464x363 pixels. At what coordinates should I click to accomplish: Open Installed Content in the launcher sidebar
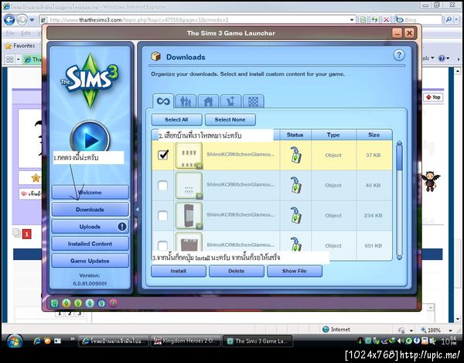click(x=90, y=244)
